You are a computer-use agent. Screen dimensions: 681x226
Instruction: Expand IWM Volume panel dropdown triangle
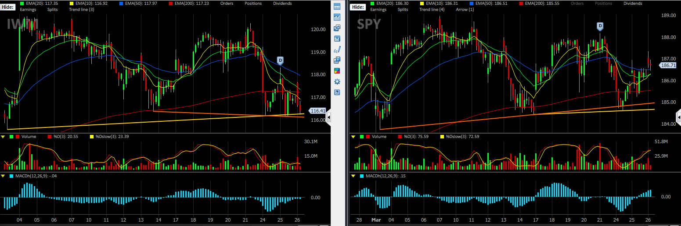[4, 137]
